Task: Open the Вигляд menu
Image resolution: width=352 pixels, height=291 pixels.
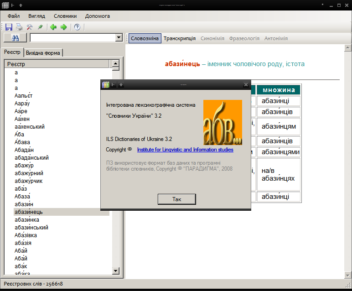Action: [36, 16]
